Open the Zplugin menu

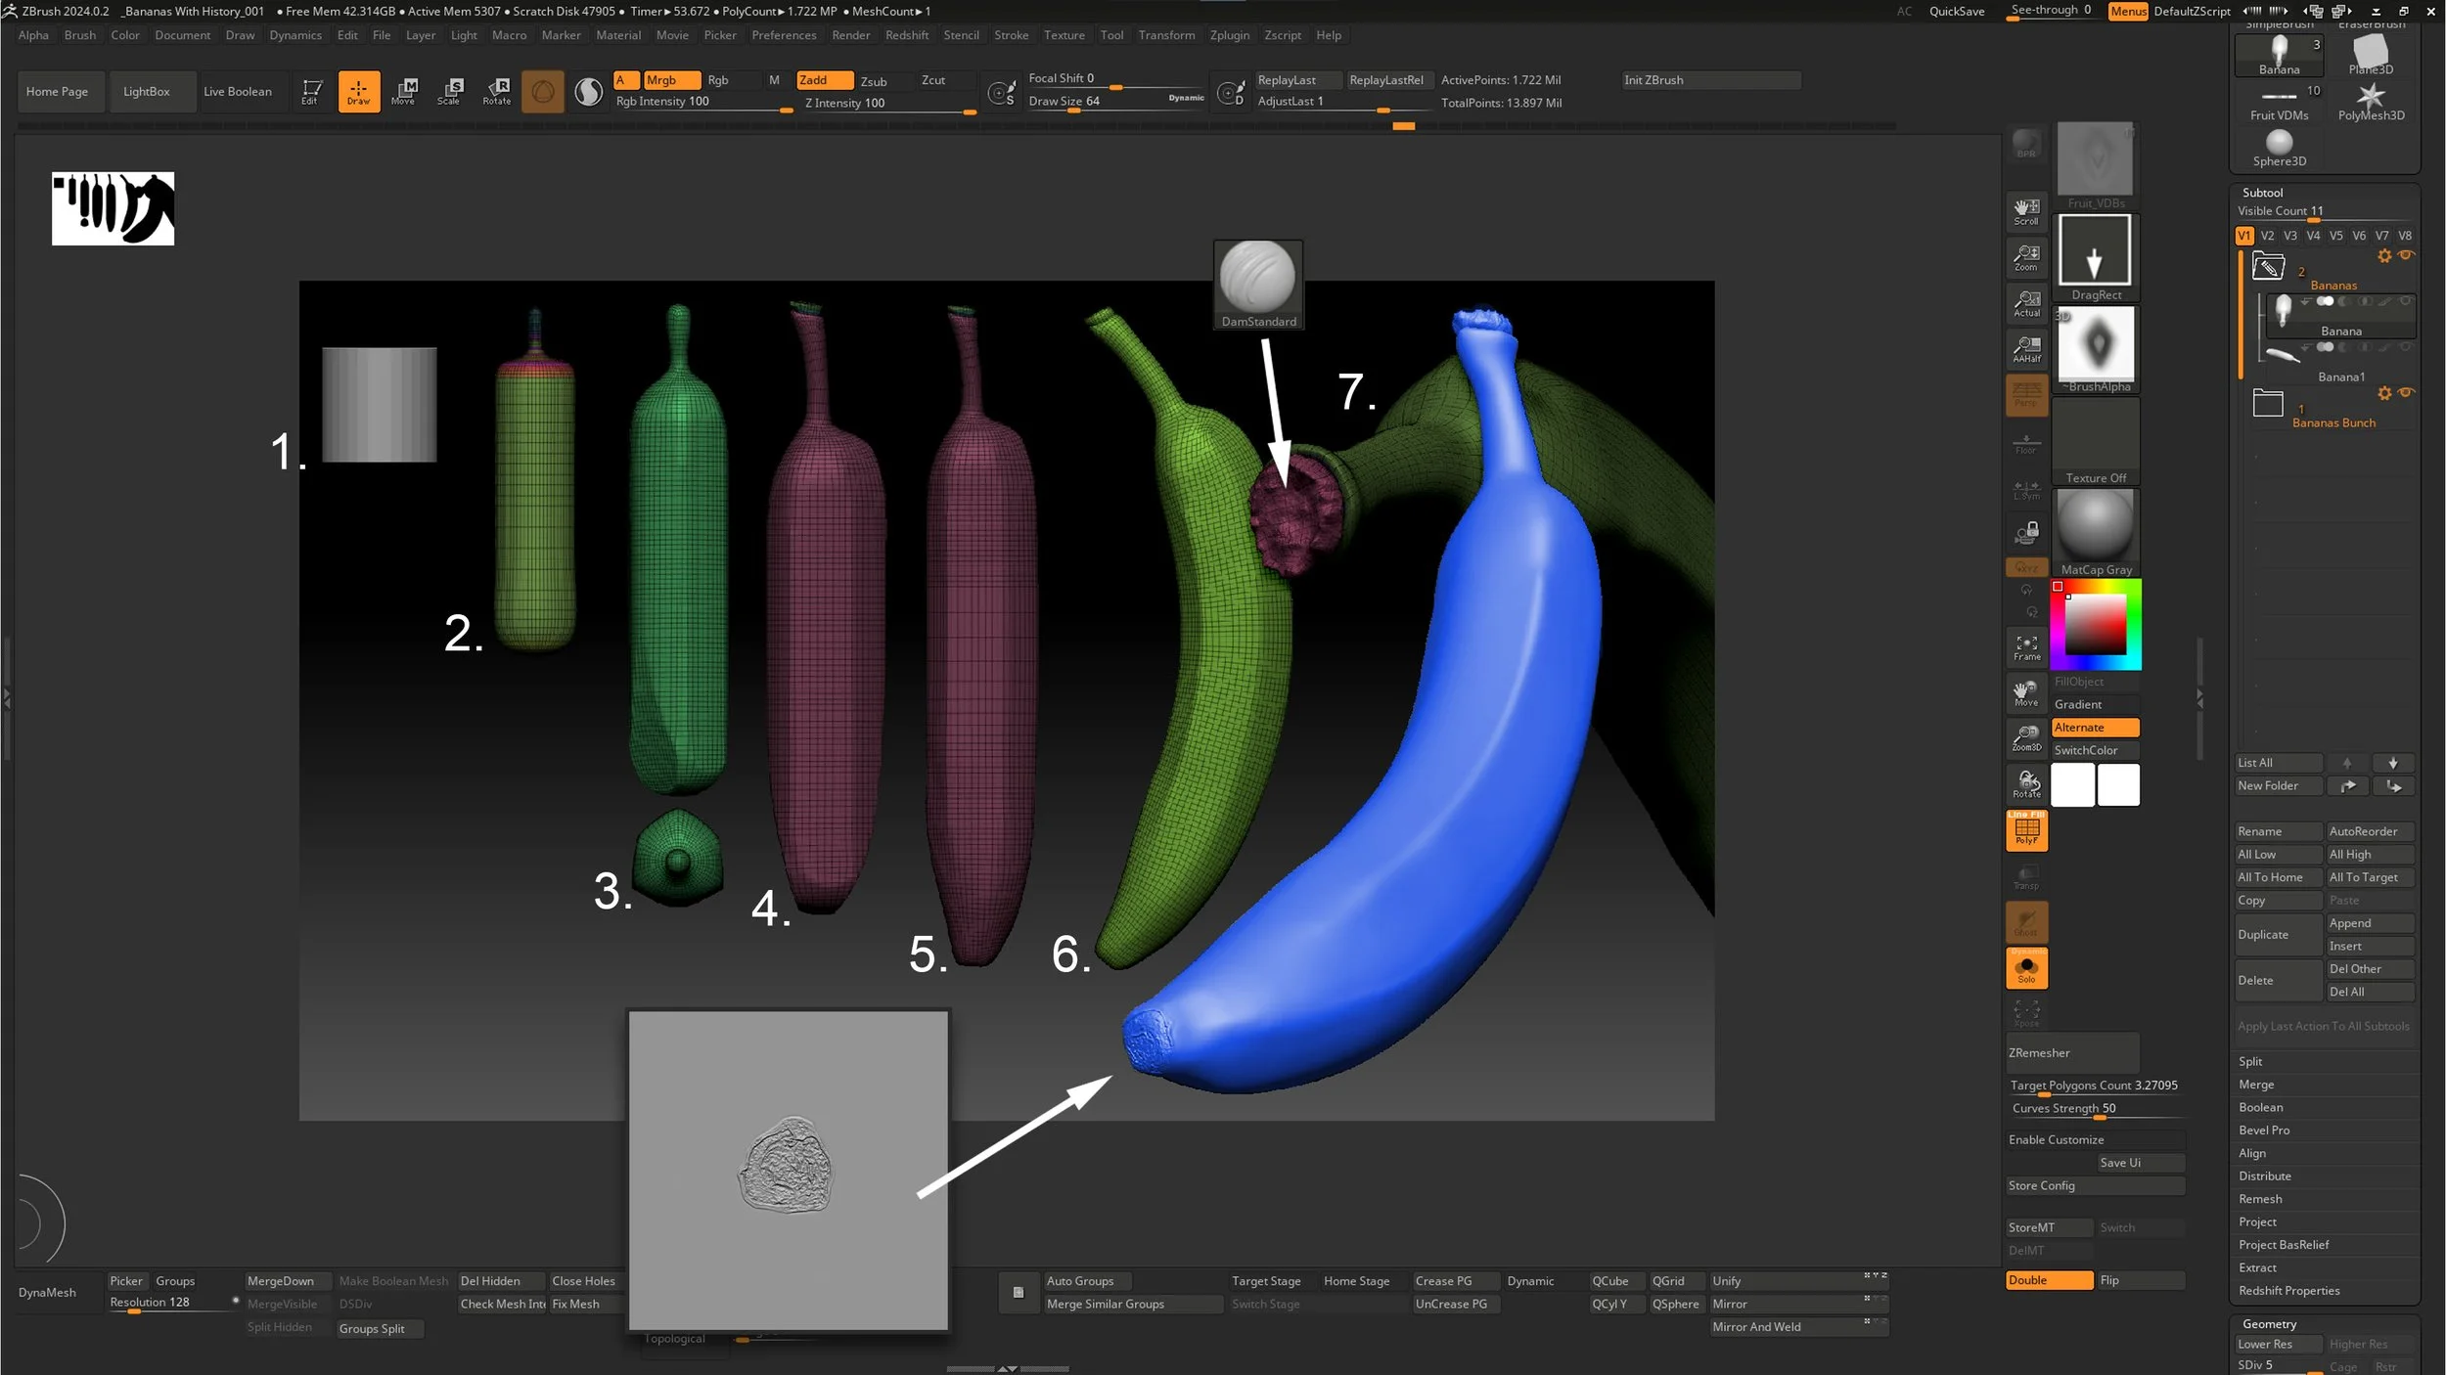click(x=1229, y=35)
